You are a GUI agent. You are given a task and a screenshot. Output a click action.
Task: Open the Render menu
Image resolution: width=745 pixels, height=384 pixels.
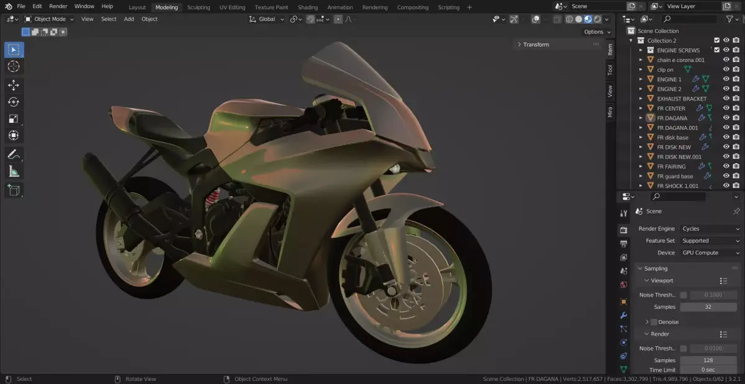[x=58, y=6]
